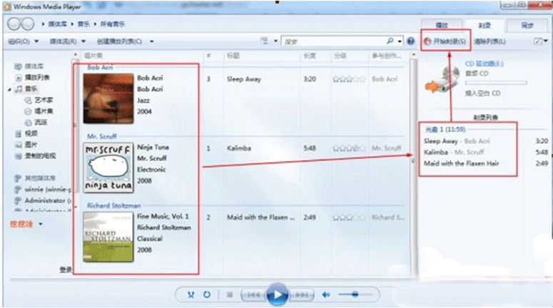
Task: Open the 媒体流(R) dropdown menu
Action: coord(67,41)
